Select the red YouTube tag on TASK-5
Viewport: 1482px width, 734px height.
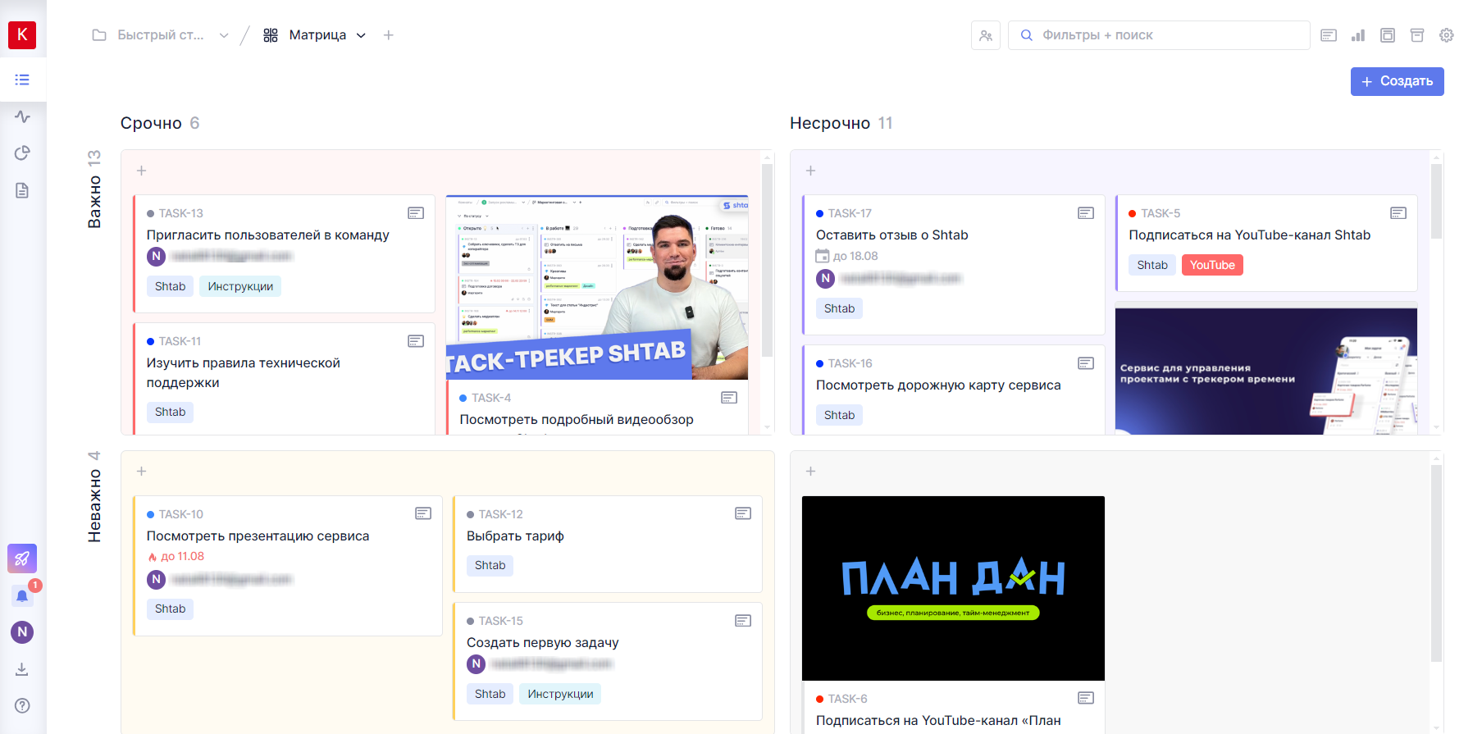(1211, 265)
